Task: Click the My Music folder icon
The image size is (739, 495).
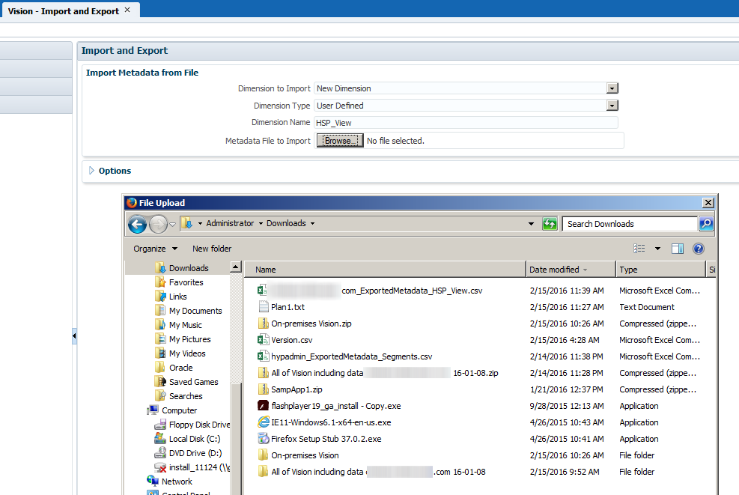Action: coord(160,325)
